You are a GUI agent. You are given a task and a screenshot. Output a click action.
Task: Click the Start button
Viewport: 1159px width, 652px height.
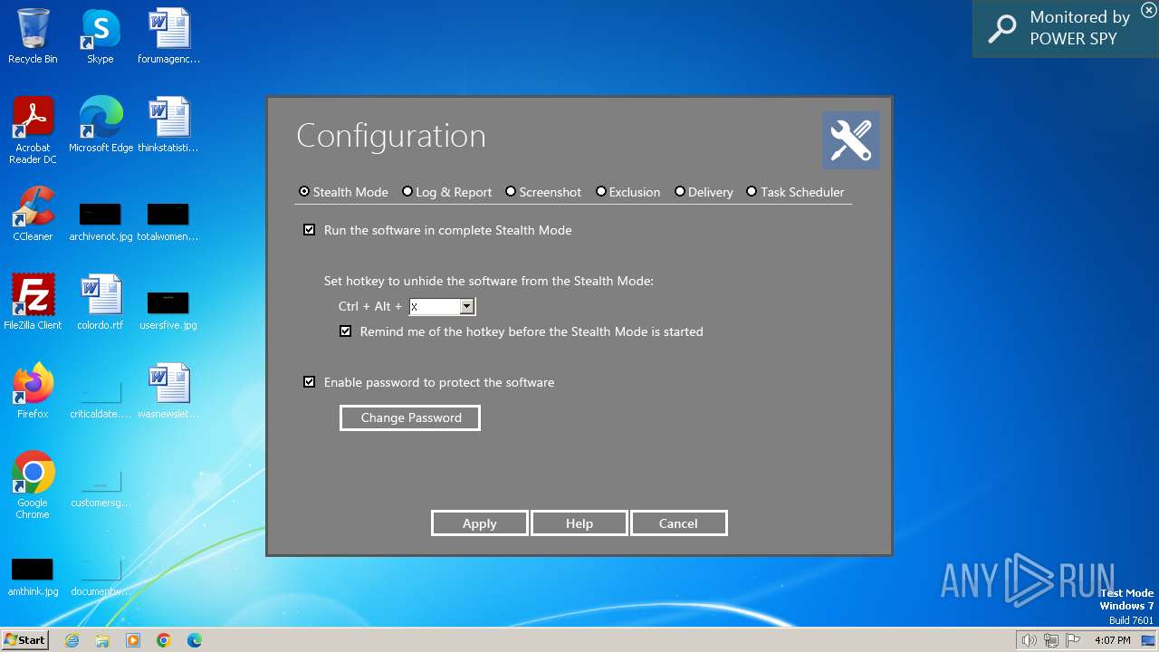pyautogui.click(x=25, y=640)
